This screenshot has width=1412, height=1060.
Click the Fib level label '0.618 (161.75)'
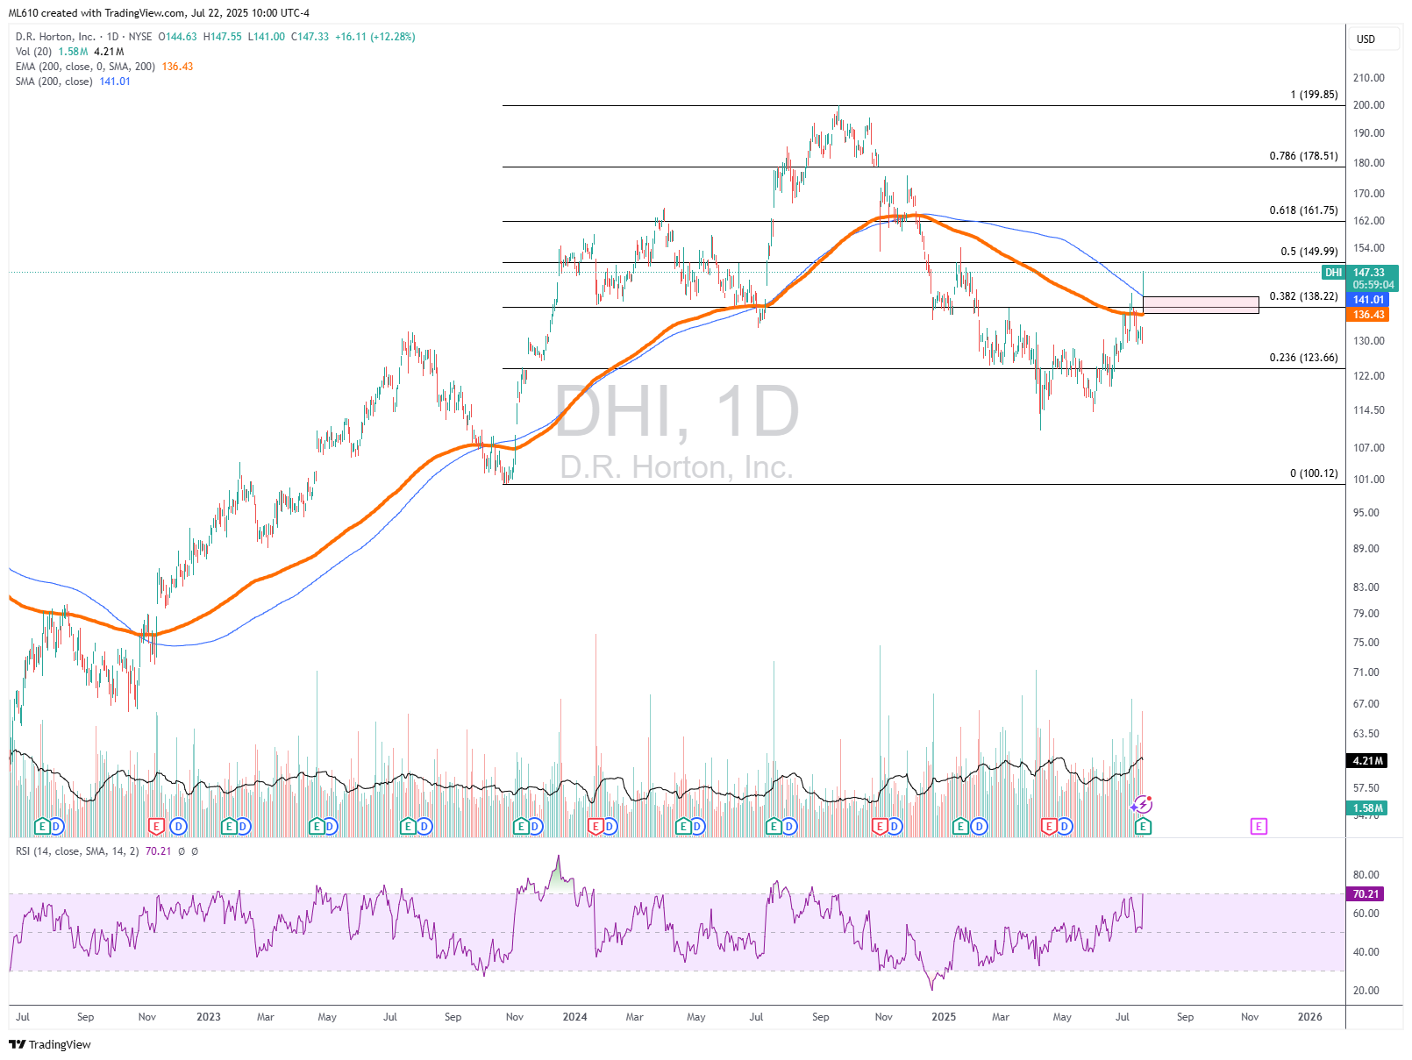pyautogui.click(x=1304, y=210)
